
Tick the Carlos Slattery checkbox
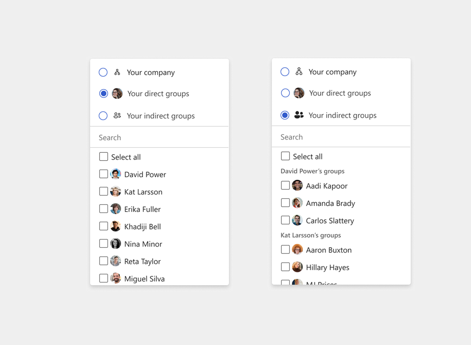click(x=285, y=220)
